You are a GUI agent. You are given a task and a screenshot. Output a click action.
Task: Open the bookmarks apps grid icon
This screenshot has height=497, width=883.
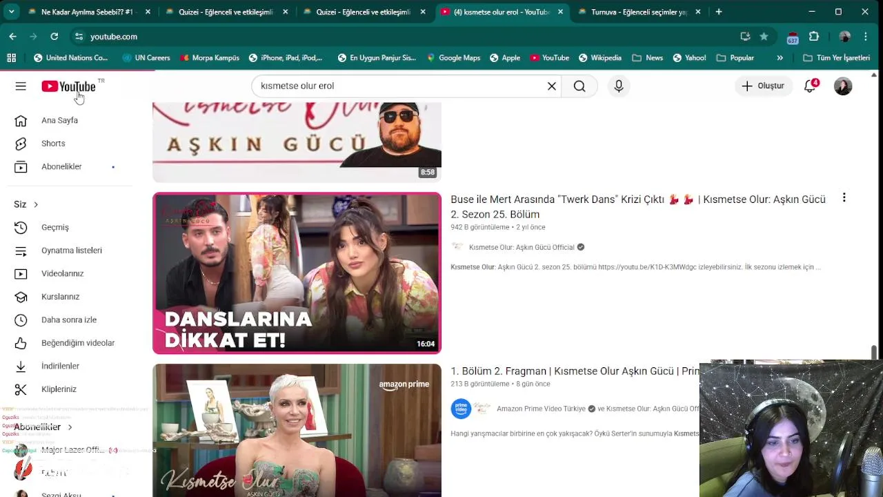pos(11,58)
